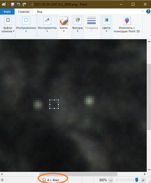This screenshot has width=151, height=183.
Task: Undo the last action
Action: [x=19, y=5]
